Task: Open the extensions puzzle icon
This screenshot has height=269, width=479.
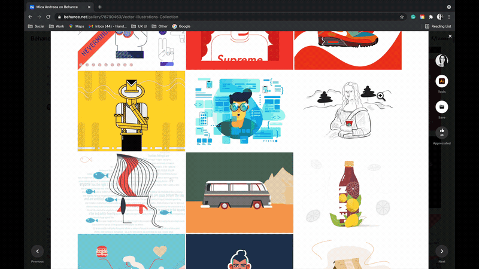Action: coord(431,17)
